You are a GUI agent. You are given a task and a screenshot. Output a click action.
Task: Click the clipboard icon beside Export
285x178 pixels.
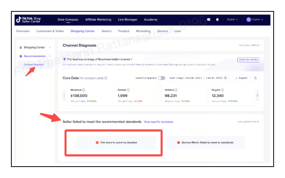tap(255, 78)
